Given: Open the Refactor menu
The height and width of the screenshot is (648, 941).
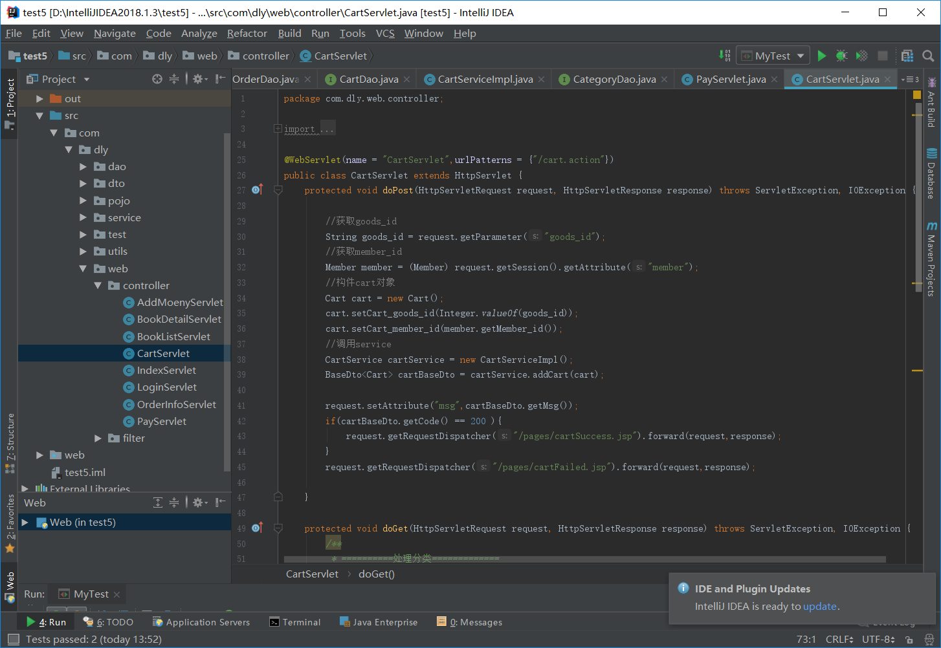Looking at the screenshot, I should coord(247,33).
